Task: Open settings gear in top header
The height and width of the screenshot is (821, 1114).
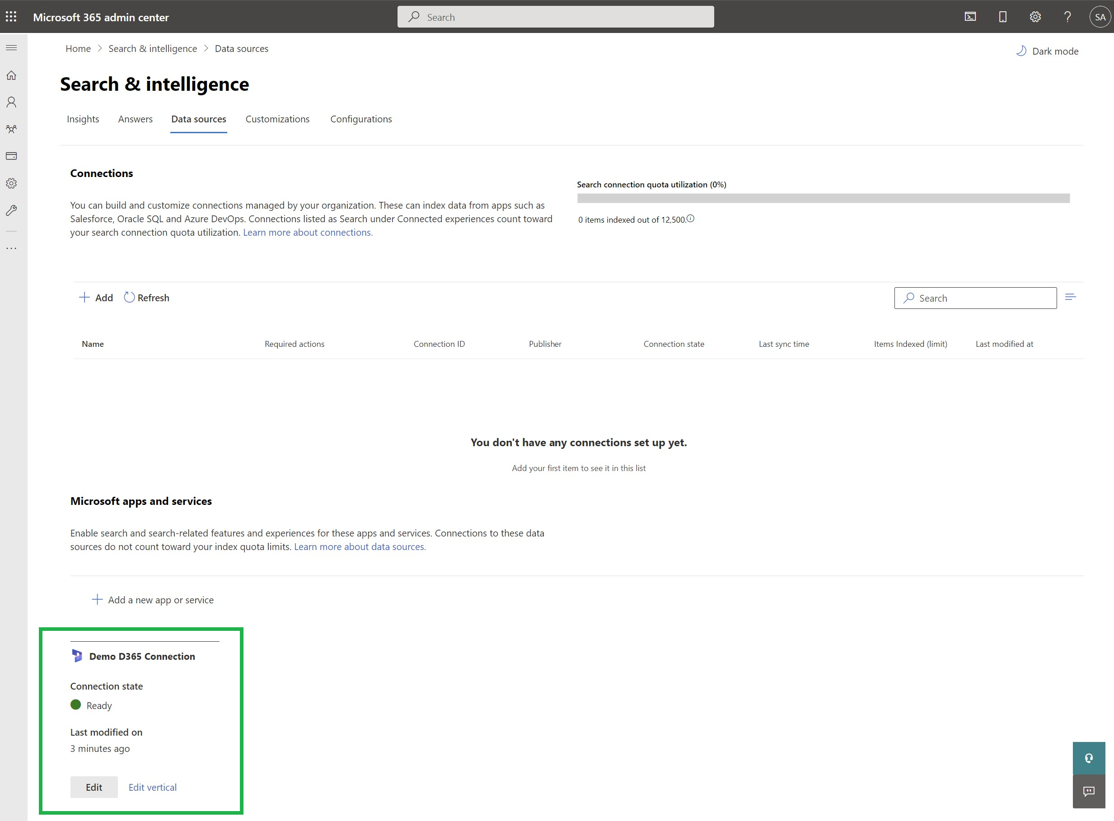Action: click(1035, 17)
